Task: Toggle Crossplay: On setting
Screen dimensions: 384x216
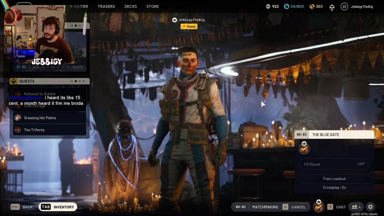Action: 334,187
